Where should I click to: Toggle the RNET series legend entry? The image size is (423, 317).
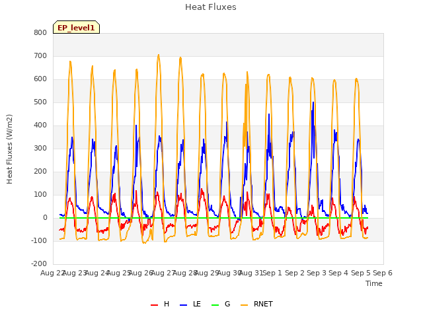coord(256,304)
